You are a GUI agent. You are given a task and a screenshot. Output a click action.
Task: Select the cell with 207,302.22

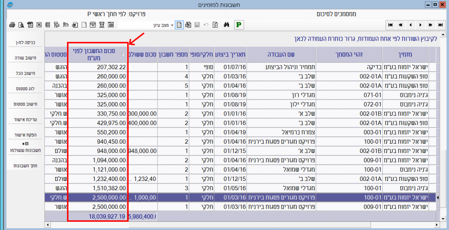click(99, 67)
